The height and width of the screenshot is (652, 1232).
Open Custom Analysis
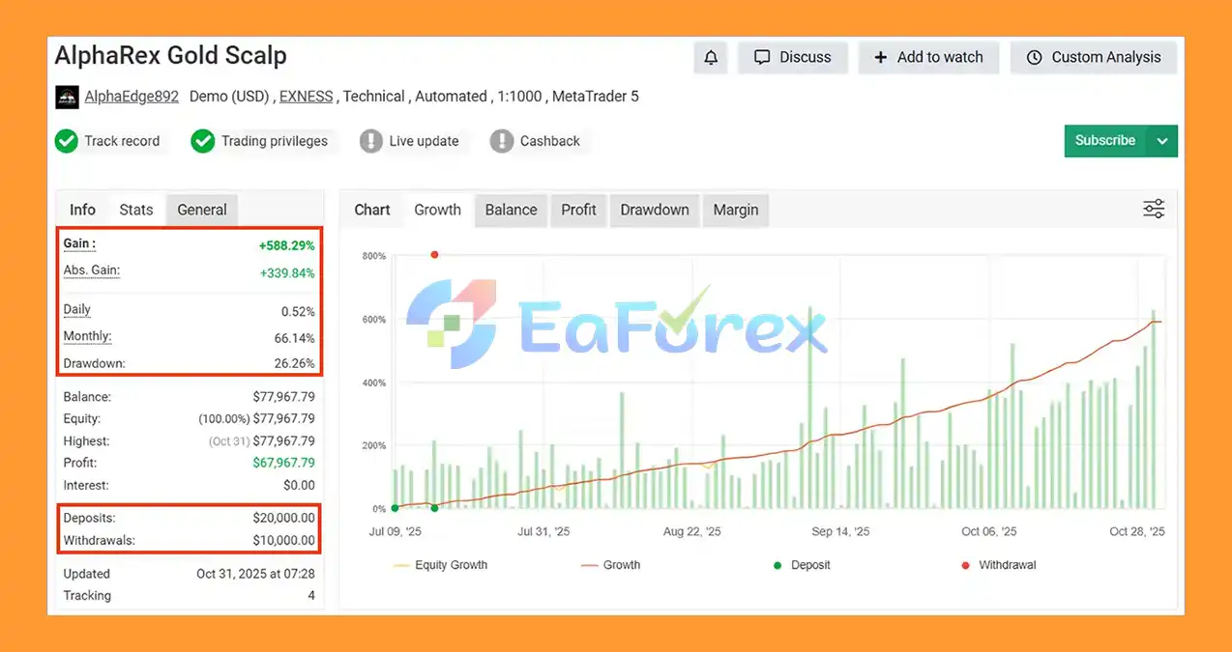1094,58
